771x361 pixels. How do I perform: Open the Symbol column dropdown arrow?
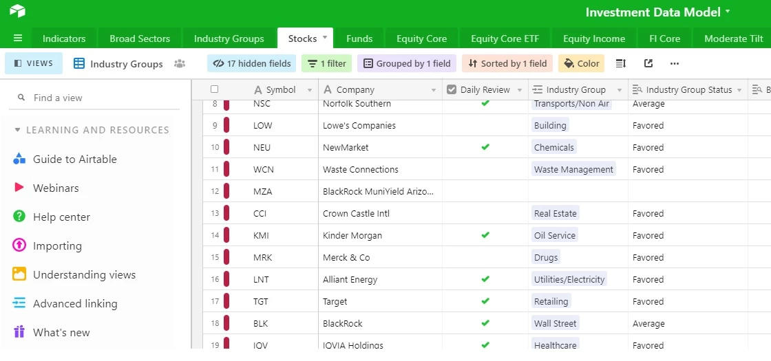pos(310,90)
